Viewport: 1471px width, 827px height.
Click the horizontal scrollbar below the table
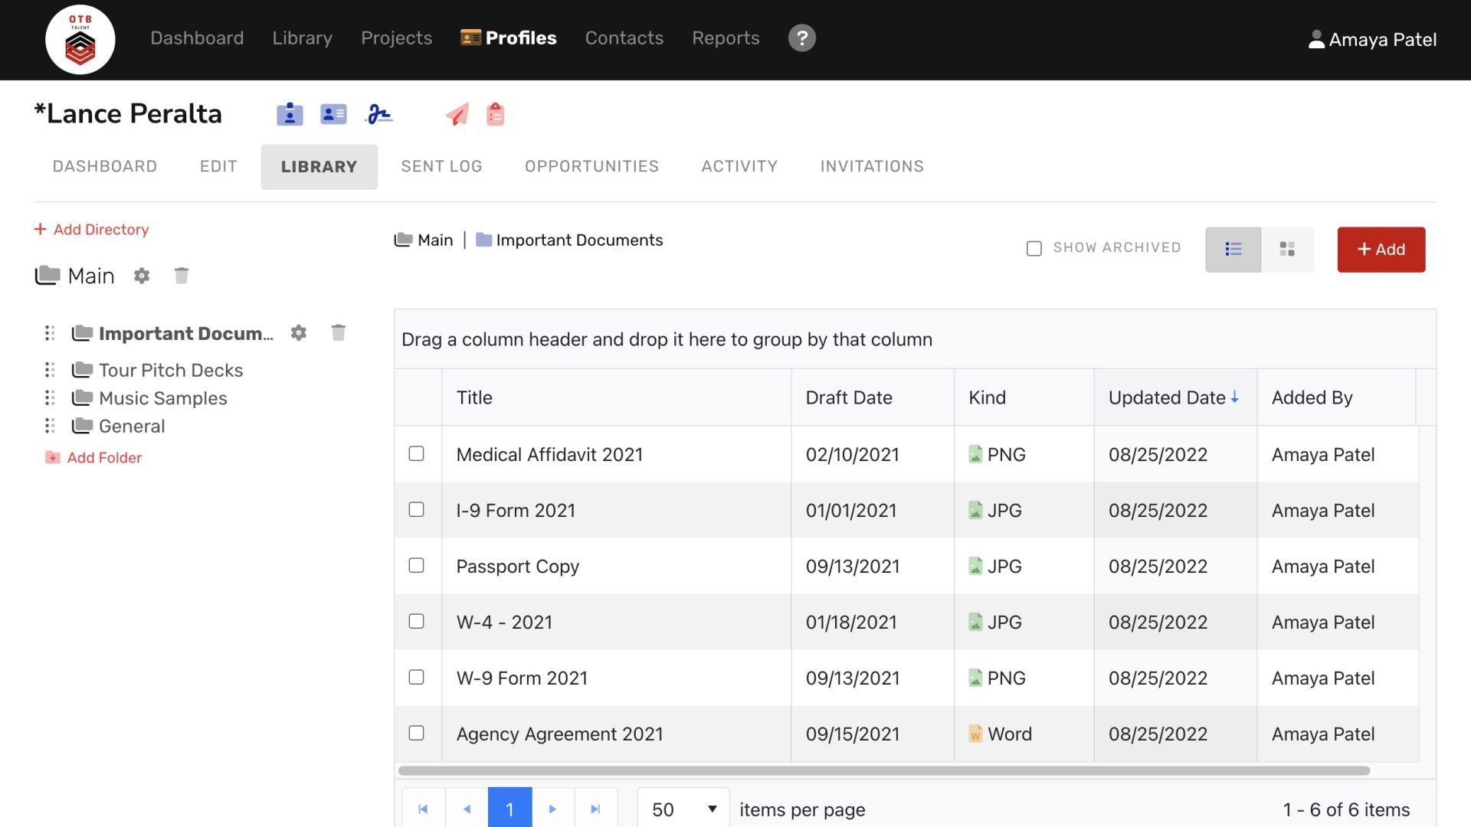pyautogui.click(x=883, y=770)
